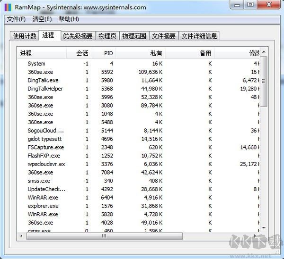Select 360se.exe row with PID 1048

click(139, 114)
